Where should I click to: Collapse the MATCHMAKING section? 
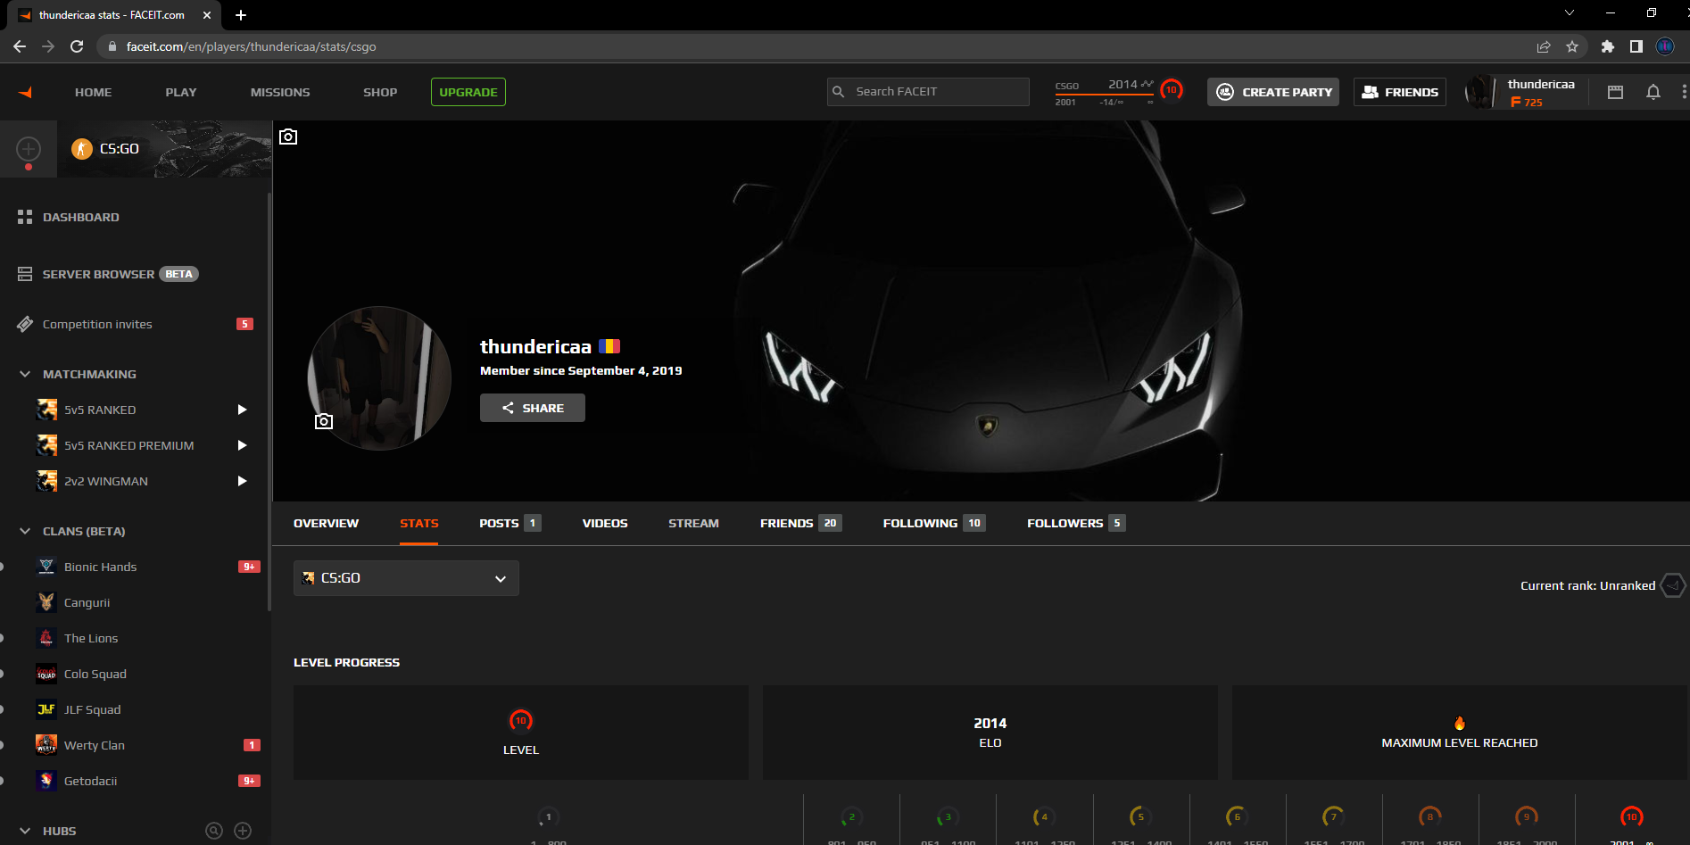coord(25,374)
